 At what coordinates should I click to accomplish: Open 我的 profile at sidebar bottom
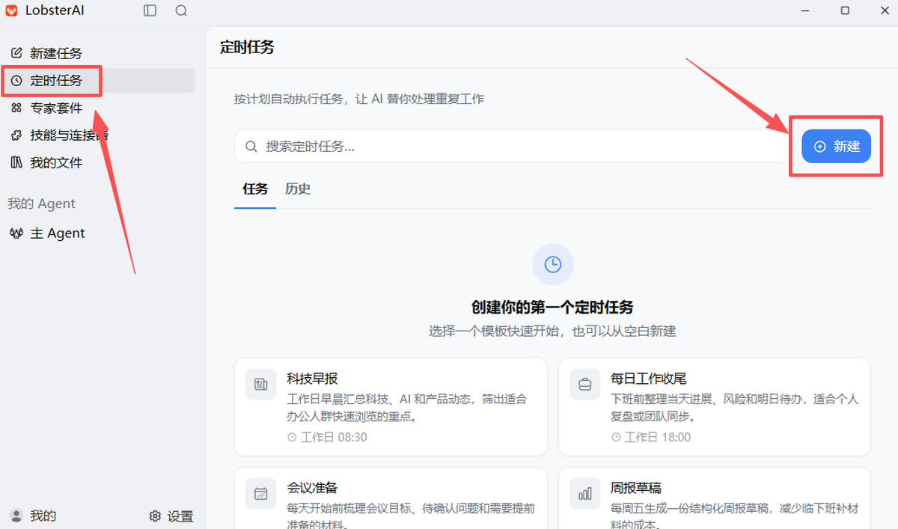pos(34,516)
